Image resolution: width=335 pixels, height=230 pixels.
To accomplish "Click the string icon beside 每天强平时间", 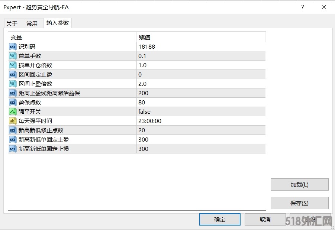I will point(13,121).
